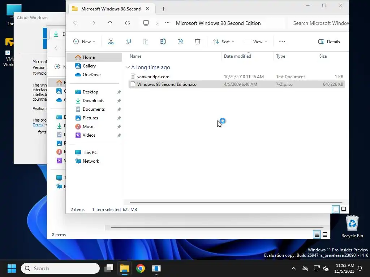Click the taskbar Search box

click(x=60, y=268)
